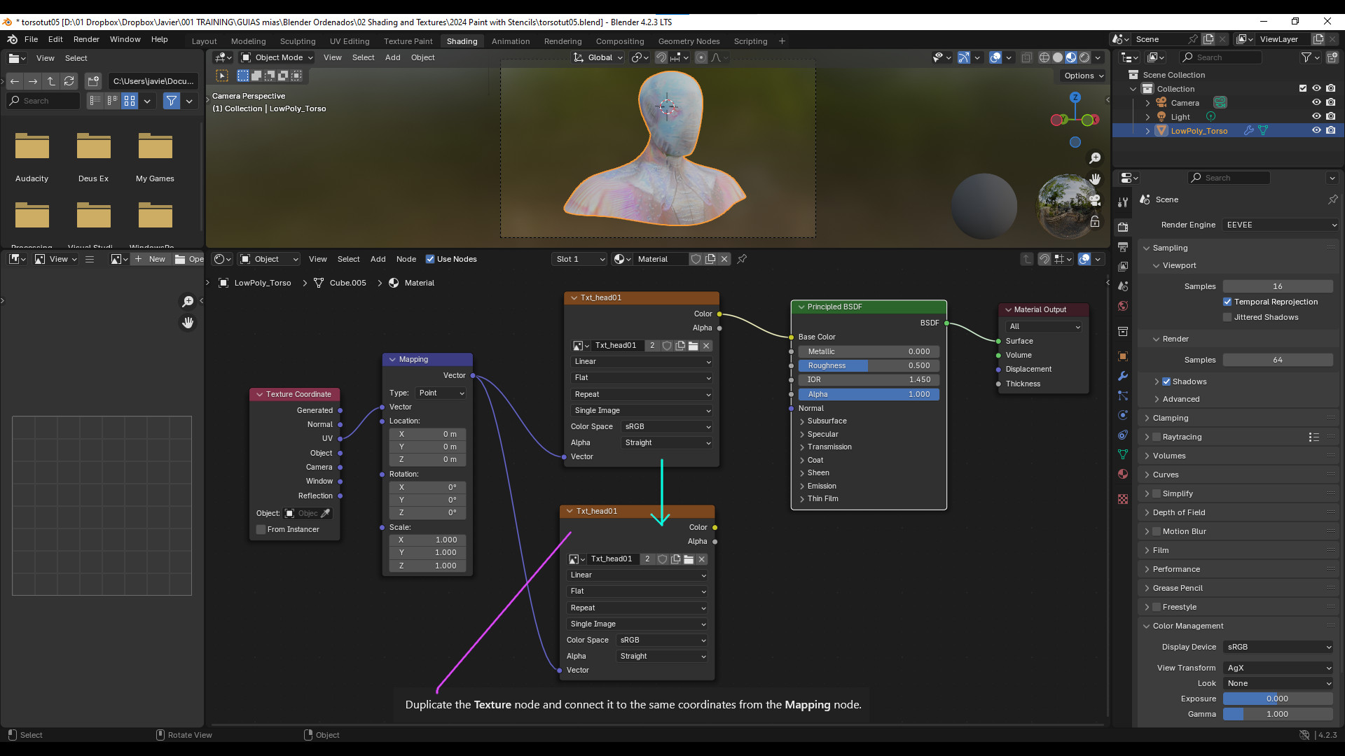The width and height of the screenshot is (1345, 756).
Task: Expand LowPoly_Torso in the outliner
Action: (x=1147, y=131)
